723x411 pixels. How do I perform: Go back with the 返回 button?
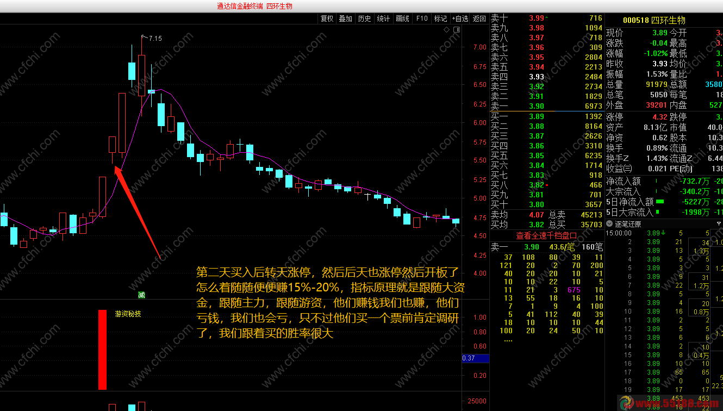(x=479, y=18)
